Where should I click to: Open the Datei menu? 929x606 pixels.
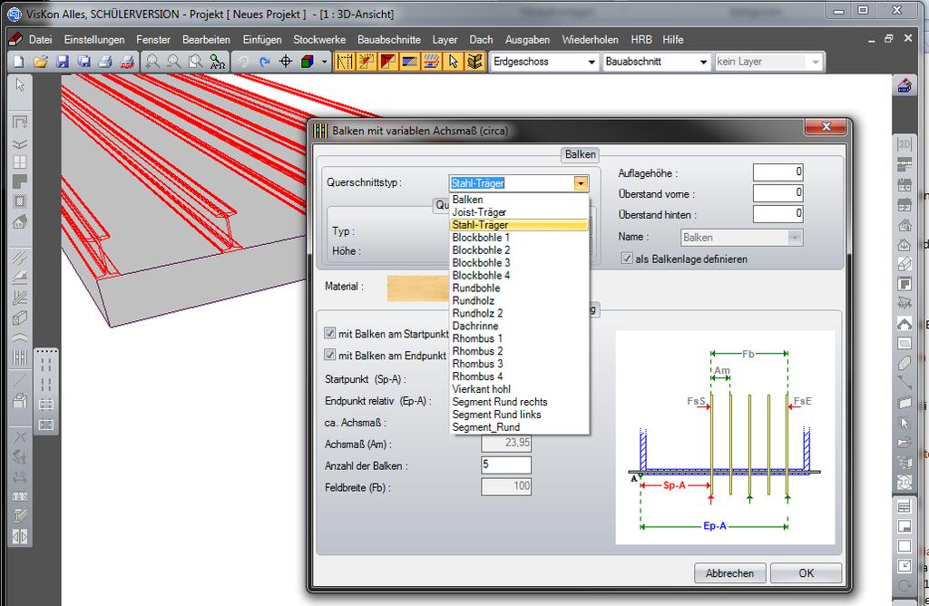pos(40,40)
